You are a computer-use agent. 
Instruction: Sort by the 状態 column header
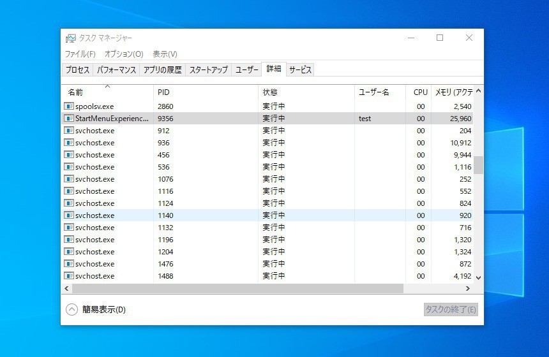point(306,92)
